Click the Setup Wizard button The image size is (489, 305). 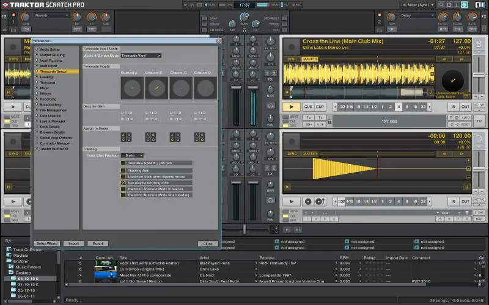46,243
